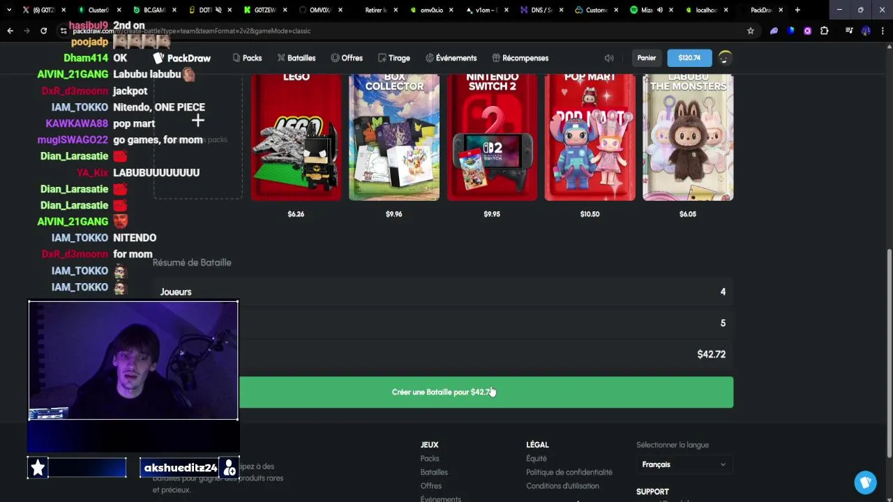Open the Packs menu item
893x502 pixels.
click(247, 58)
